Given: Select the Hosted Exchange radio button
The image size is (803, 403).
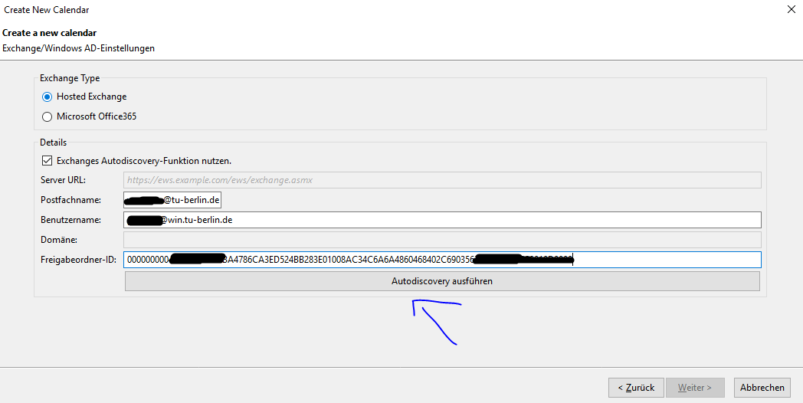Looking at the screenshot, I should tap(48, 97).
